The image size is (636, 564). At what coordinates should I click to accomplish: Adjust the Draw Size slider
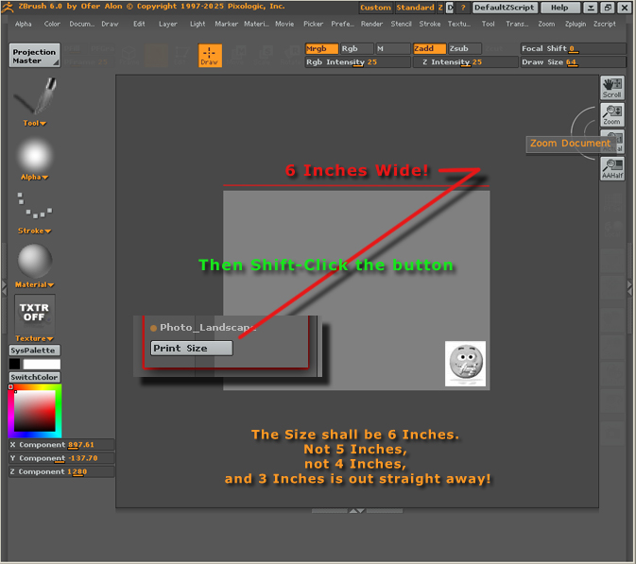tap(573, 62)
